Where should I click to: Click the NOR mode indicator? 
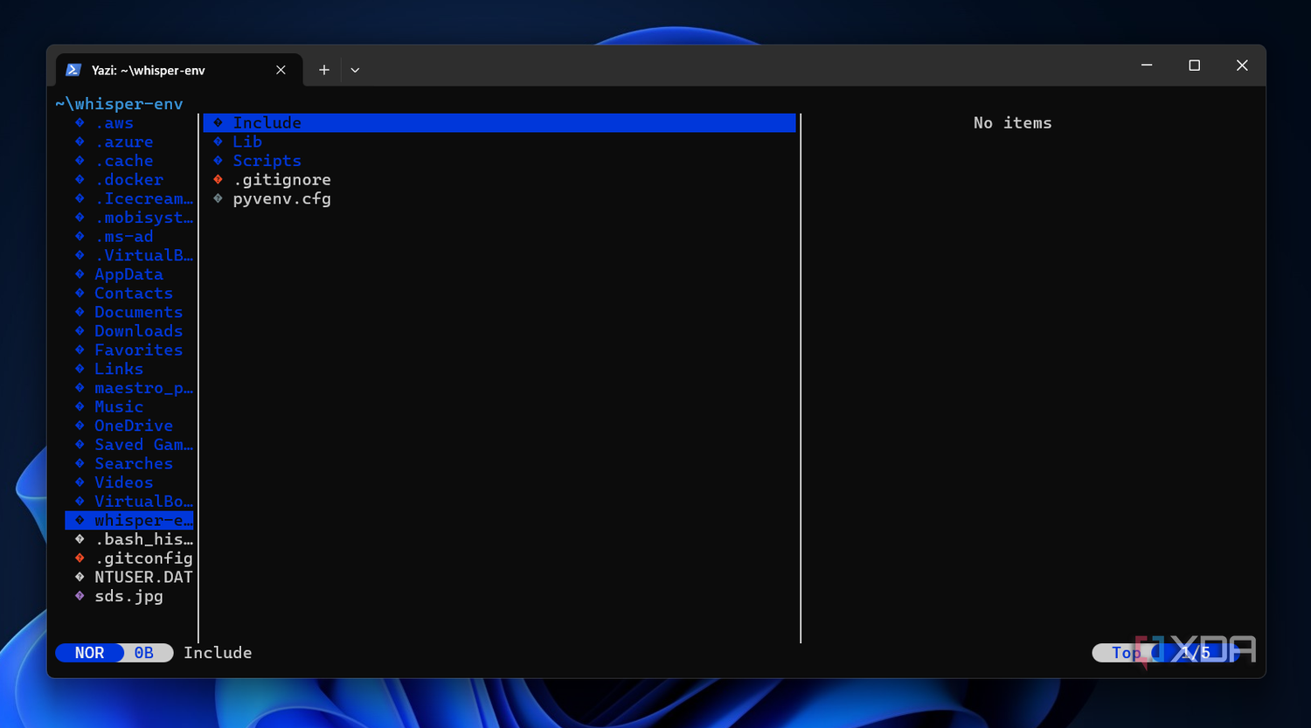(x=89, y=653)
